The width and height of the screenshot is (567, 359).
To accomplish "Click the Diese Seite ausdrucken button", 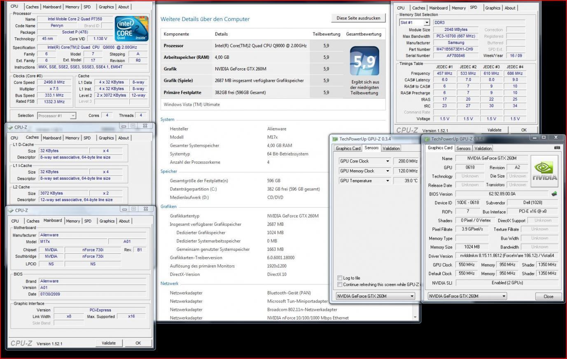I will 359,18.
